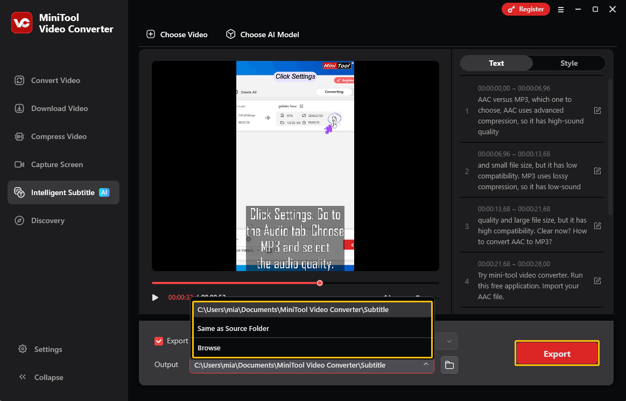Click the Register button
Image resolution: width=626 pixels, height=401 pixels.
tap(525, 9)
